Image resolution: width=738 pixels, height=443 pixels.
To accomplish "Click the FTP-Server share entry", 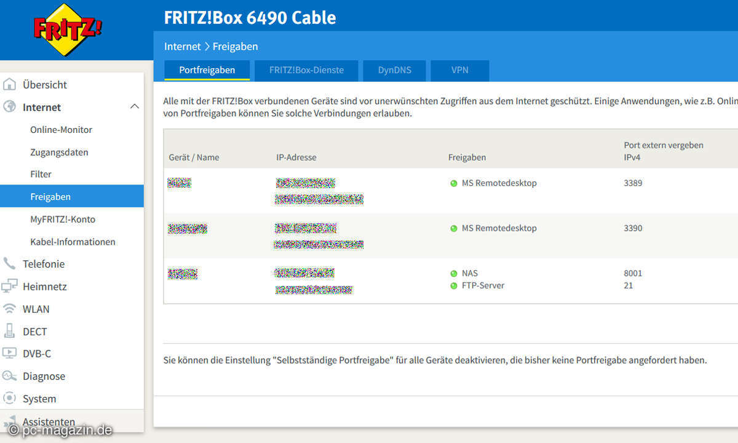I will [x=483, y=285].
